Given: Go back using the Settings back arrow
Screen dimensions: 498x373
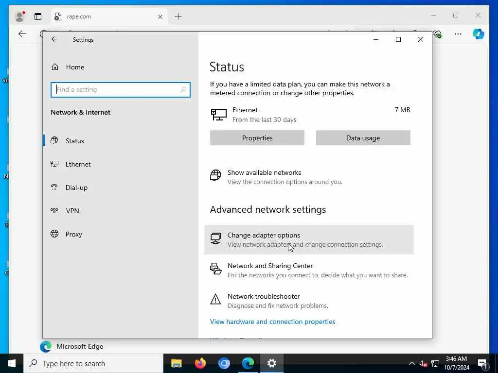Looking at the screenshot, I should tap(54, 39).
